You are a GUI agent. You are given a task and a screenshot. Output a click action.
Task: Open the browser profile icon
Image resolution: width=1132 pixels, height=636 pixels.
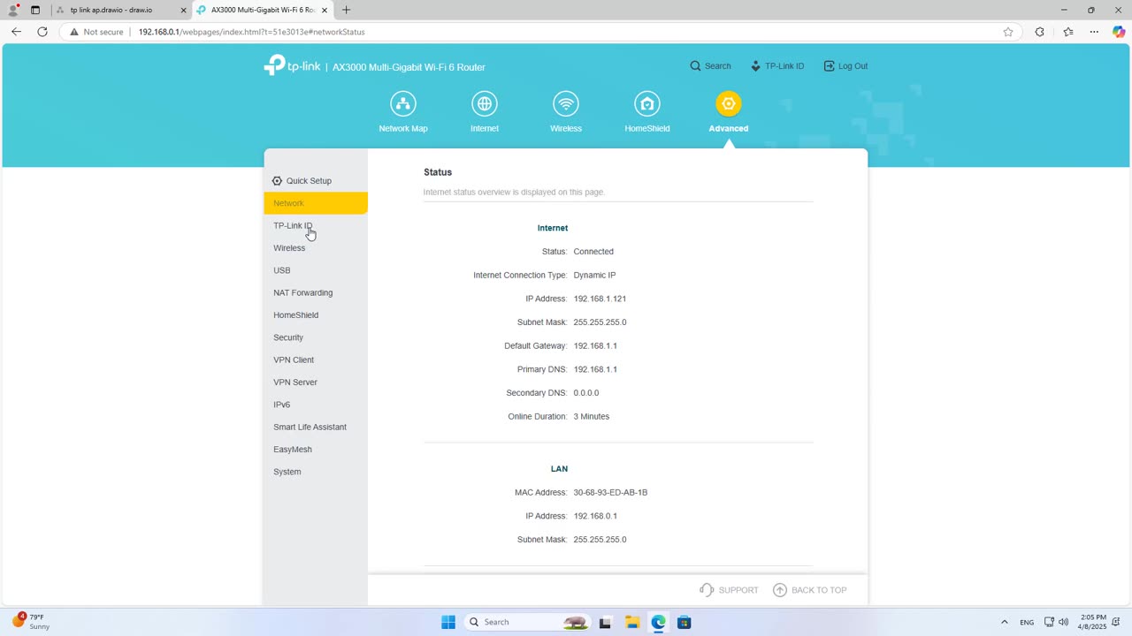13,10
